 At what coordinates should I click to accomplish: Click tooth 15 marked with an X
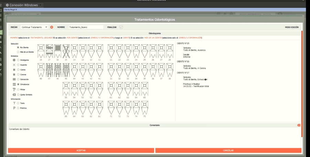pyautogui.click(x=66, y=51)
